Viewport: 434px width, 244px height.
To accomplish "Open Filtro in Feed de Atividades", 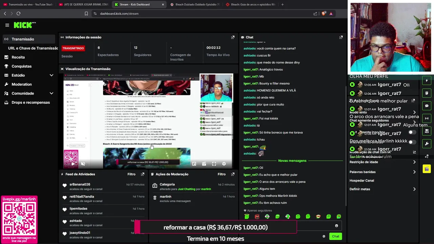I will pyautogui.click(x=132, y=174).
